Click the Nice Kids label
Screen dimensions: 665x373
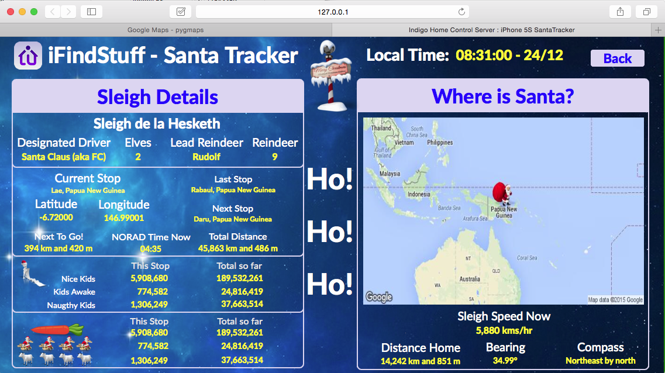(78, 279)
